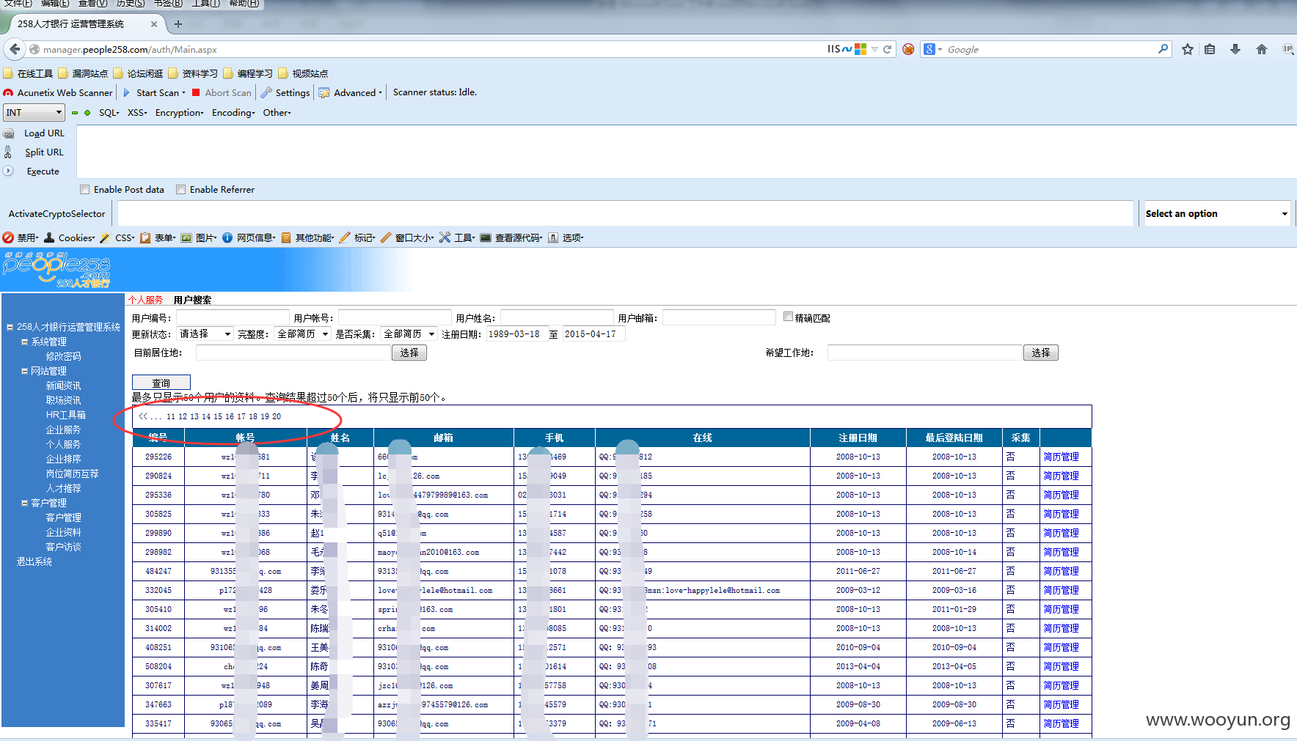1297x741 pixels.
Task: Collapse the 网站管理 tree node
Action: pyautogui.click(x=24, y=371)
